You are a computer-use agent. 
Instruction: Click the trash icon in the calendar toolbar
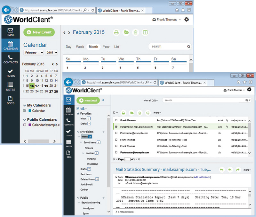(135, 32)
